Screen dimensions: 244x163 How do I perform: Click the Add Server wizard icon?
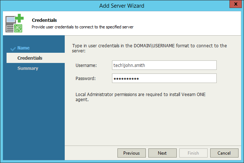coord(14,23)
